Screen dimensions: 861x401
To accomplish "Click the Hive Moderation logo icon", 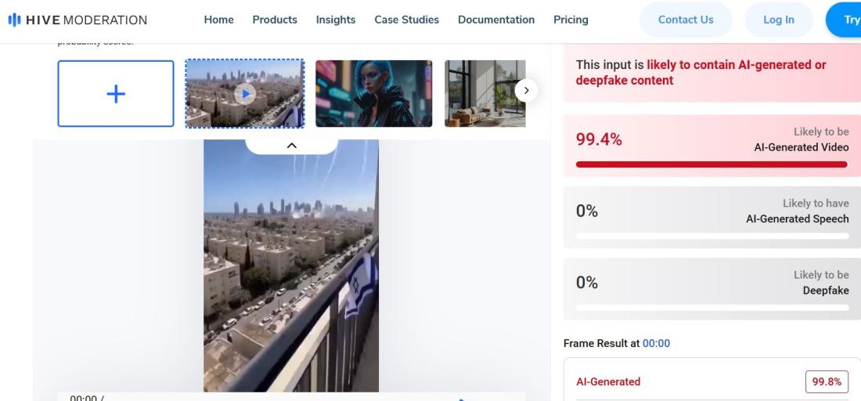I will click(x=14, y=20).
